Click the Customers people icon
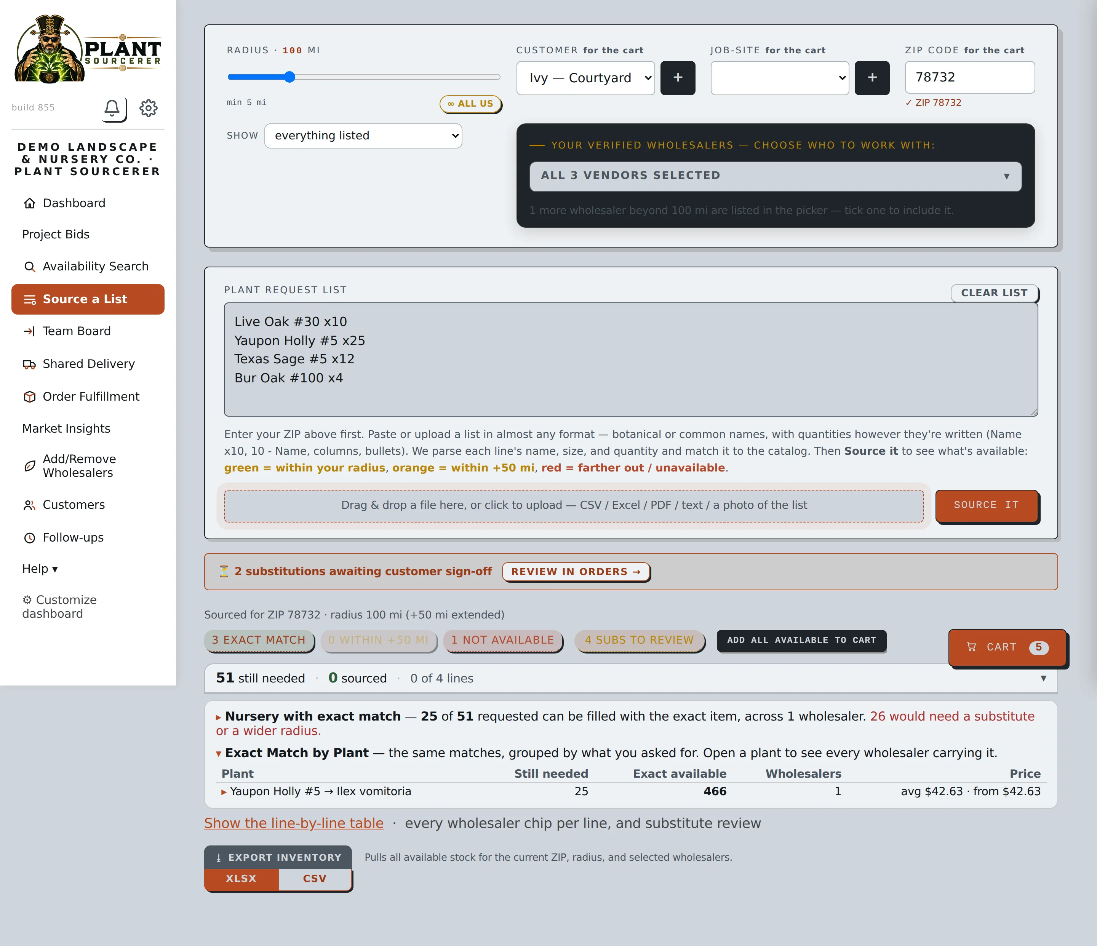Viewport: 1097px width, 946px height. 30,505
